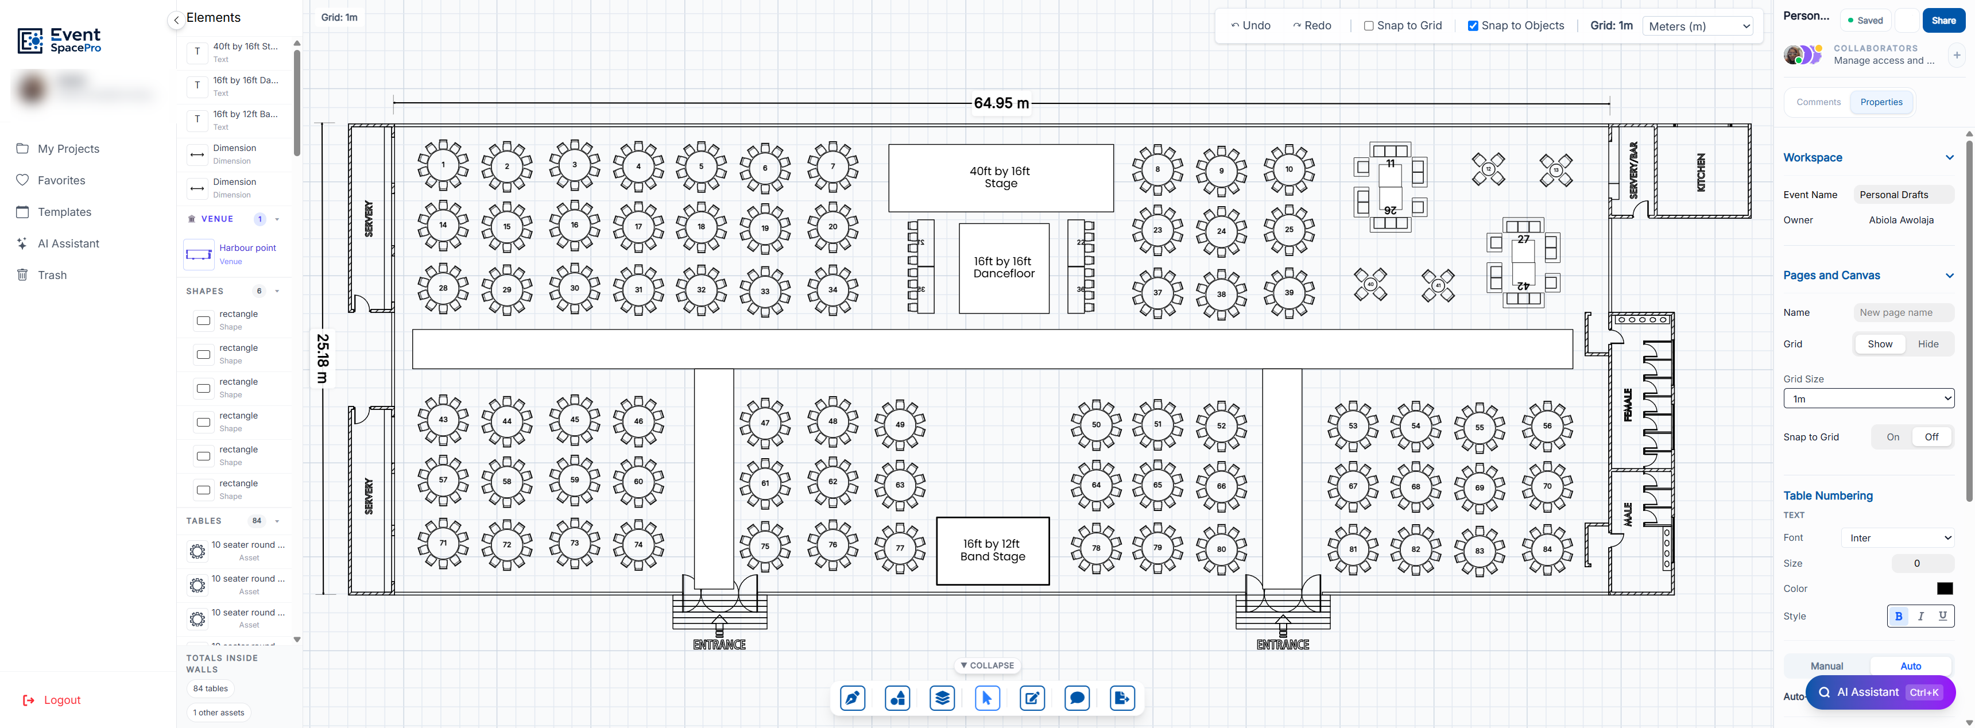Collapse the TABLES group
Image resolution: width=1975 pixels, height=728 pixels.
click(277, 521)
